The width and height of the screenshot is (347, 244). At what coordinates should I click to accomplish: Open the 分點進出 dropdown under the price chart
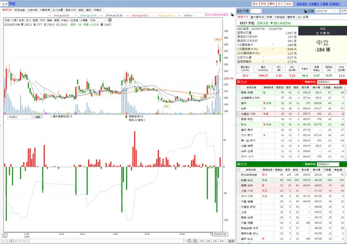[x=20, y=117]
